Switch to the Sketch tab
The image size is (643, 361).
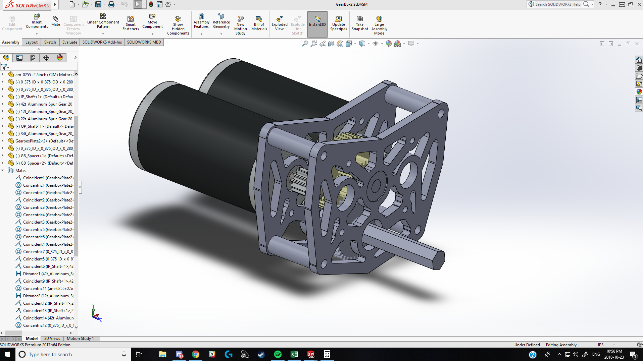pyautogui.click(x=50, y=42)
